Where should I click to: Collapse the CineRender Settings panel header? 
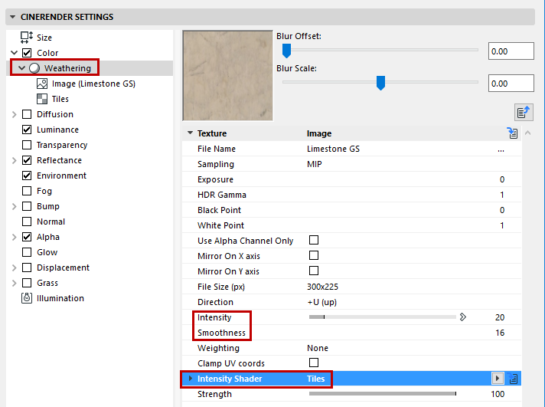coord(12,17)
